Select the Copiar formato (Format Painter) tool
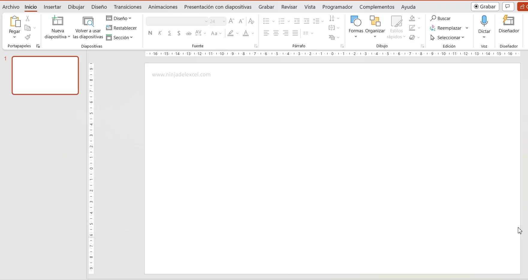 28,37
